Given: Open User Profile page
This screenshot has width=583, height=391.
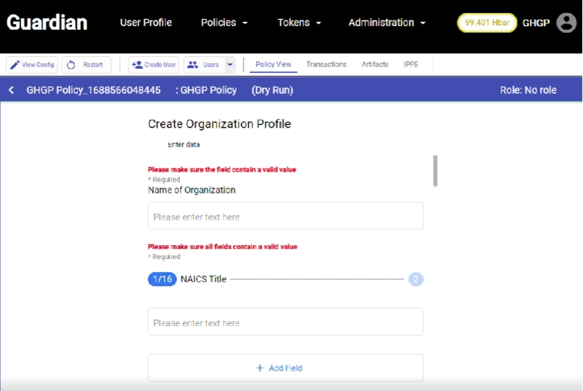Looking at the screenshot, I should 146,23.
